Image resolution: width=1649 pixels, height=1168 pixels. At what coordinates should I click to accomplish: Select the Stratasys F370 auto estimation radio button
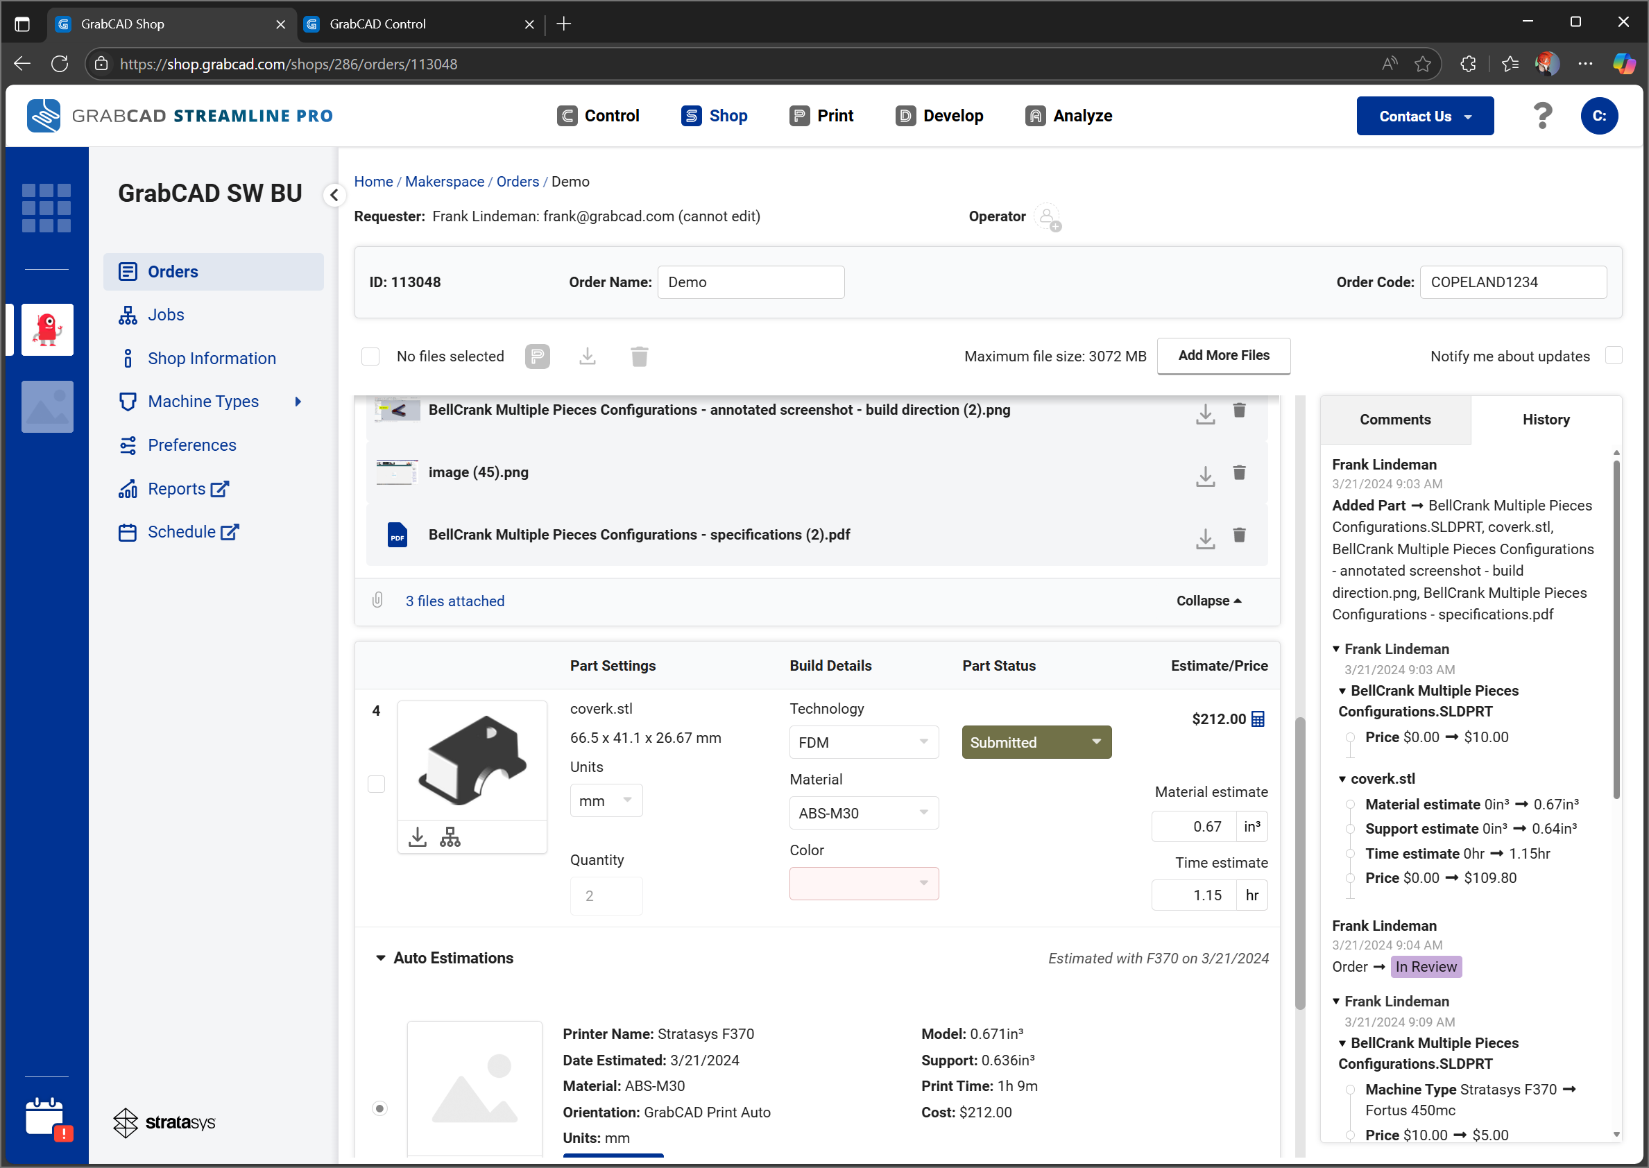[379, 1108]
